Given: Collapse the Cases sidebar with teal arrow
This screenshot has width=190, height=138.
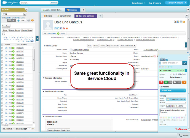Looking at the screenshot, I should click(x=38, y=39).
